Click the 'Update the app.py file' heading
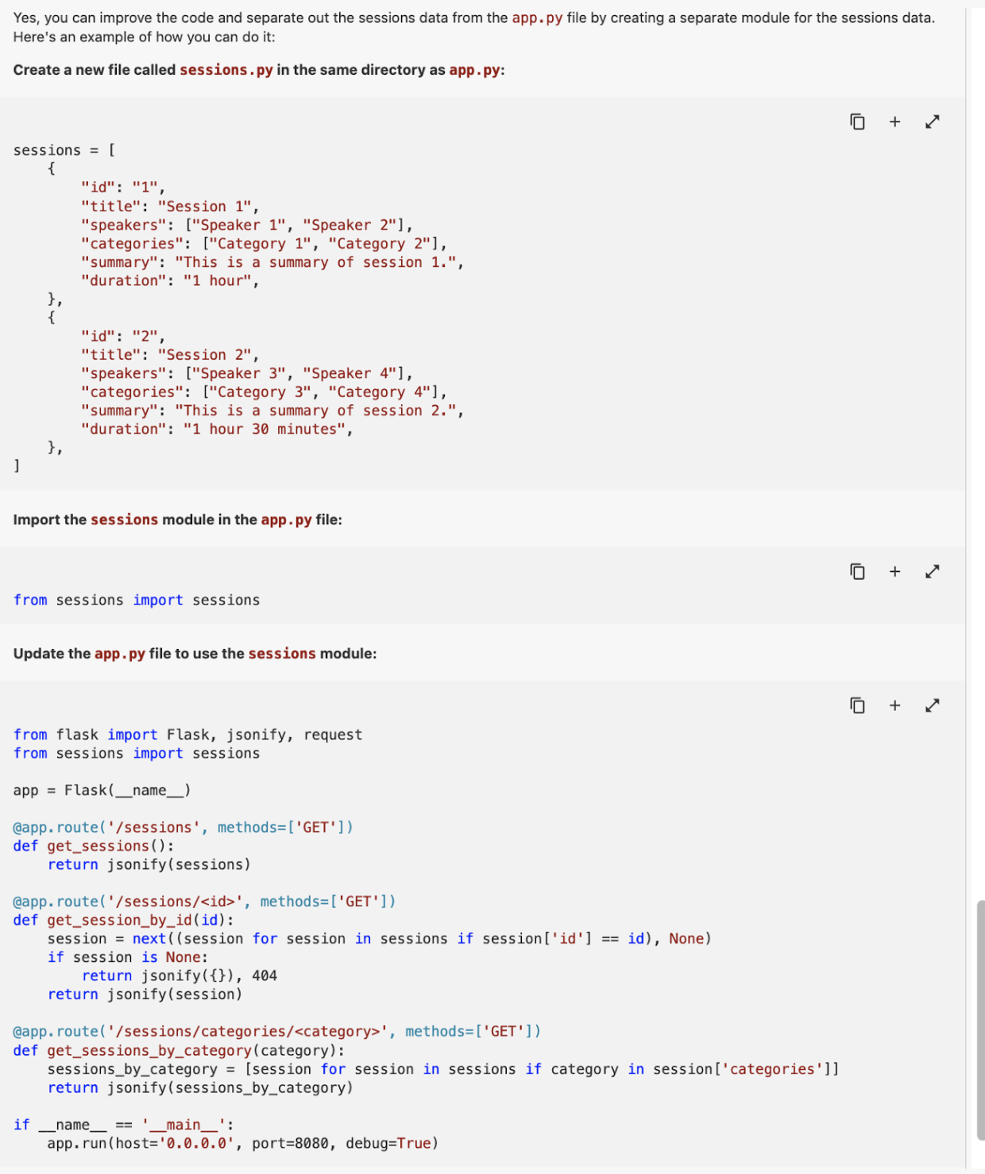 (x=195, y=654)
